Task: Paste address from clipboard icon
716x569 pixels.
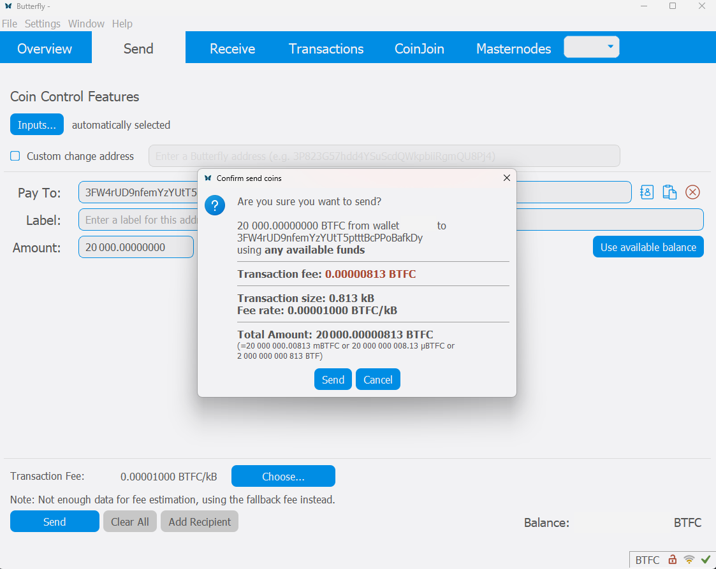Action: point(669,192)
